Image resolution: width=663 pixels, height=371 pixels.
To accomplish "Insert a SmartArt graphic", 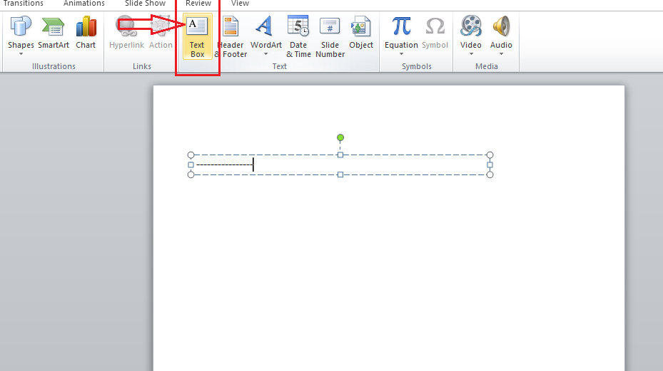I will click(x=54, y=33).
